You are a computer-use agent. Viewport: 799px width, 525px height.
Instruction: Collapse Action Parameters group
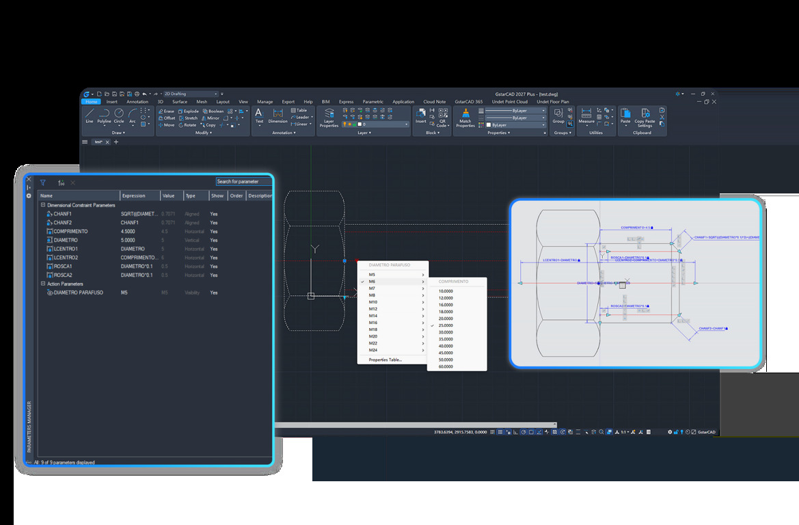click(43, 284)
